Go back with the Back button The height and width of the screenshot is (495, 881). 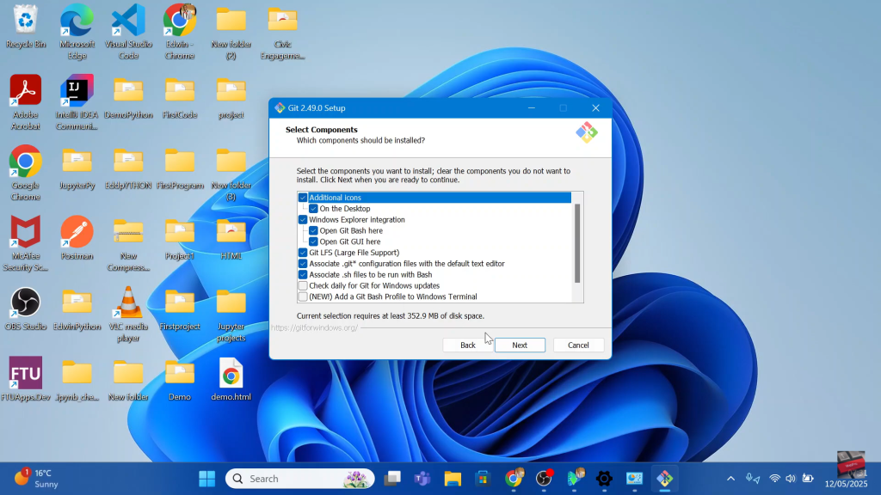pos(467,345)
